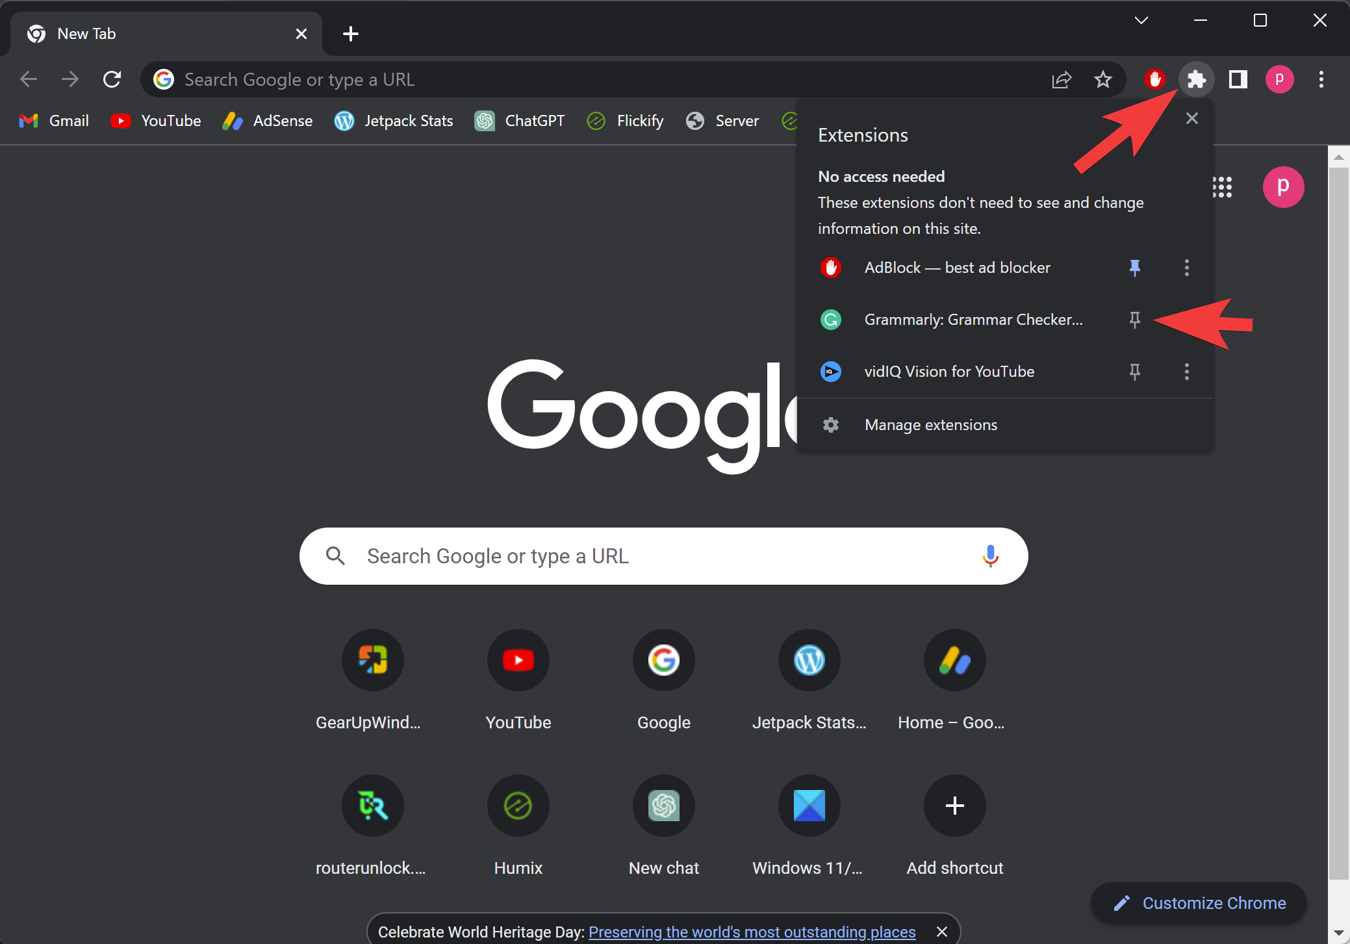
Task: Open the side panel icon
Action: point(1238,79)
